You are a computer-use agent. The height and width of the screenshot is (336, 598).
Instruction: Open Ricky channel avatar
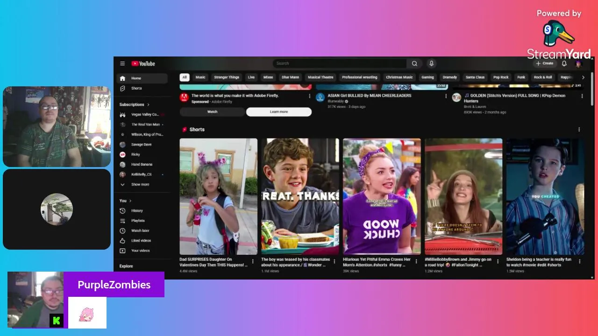coord(122,154)
